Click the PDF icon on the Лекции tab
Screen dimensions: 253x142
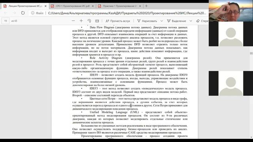[x=5, y=6]
